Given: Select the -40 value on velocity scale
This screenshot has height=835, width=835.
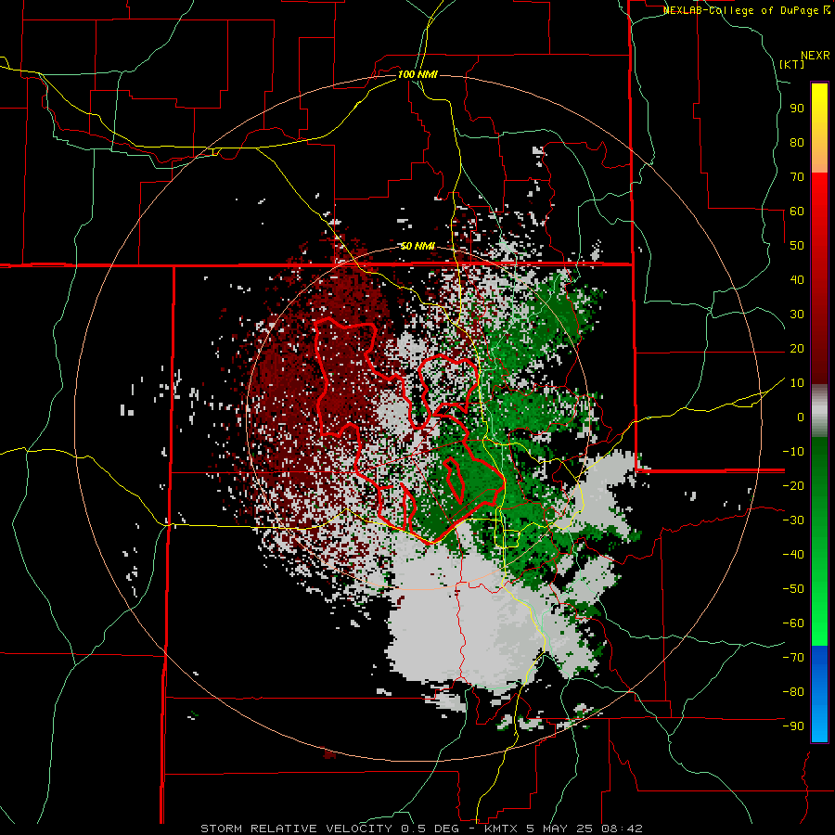Looking at the screenshot, I should [793, 555].
